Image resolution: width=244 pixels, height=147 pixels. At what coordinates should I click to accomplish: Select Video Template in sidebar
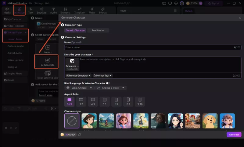[15, 26]
